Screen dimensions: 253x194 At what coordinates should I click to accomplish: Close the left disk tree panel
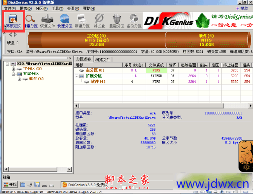click(70, 58)
